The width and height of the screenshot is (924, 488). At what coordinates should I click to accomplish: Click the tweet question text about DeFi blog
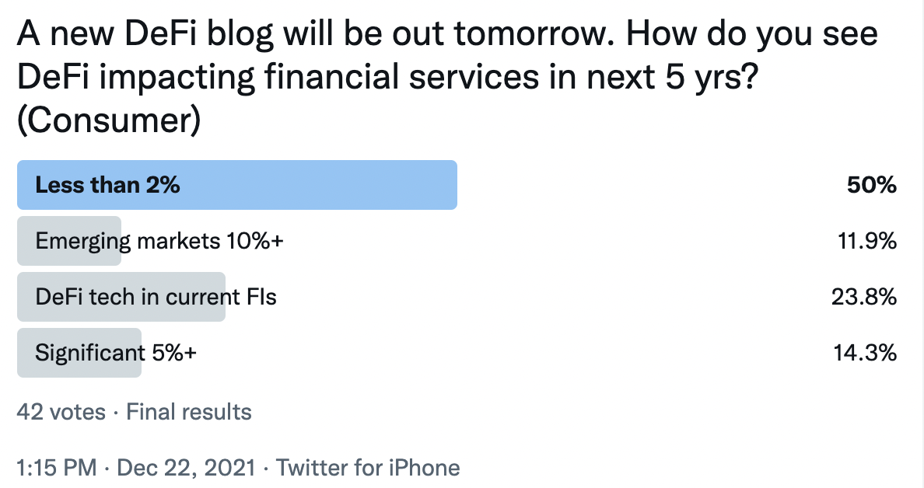point(448,76)
